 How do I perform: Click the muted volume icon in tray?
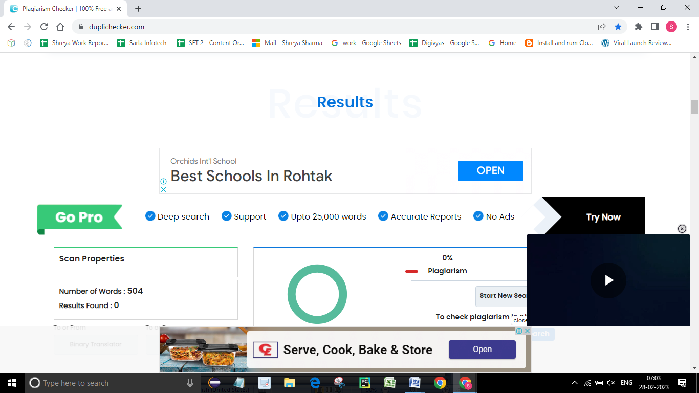click(x=610, y=383)
